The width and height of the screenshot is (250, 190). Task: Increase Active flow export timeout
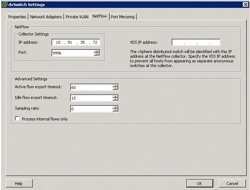(115, 86)
